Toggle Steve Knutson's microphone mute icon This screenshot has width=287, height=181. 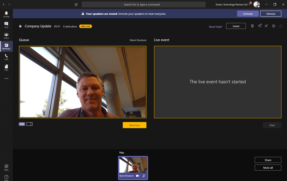pos(144,176)
